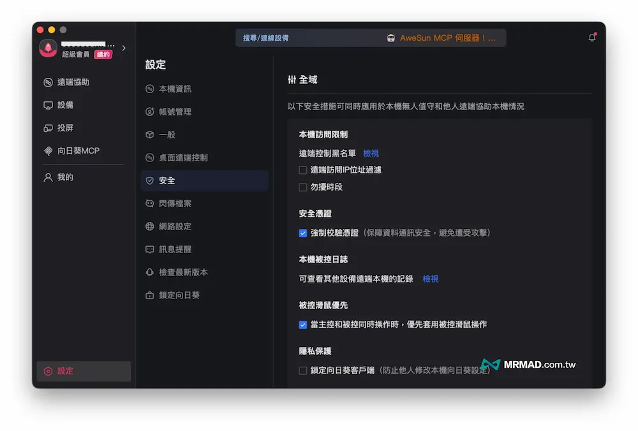The image size is (638, 431).
Task: Enable the 勿擾時段 checkbox
Action: (302, 187)
